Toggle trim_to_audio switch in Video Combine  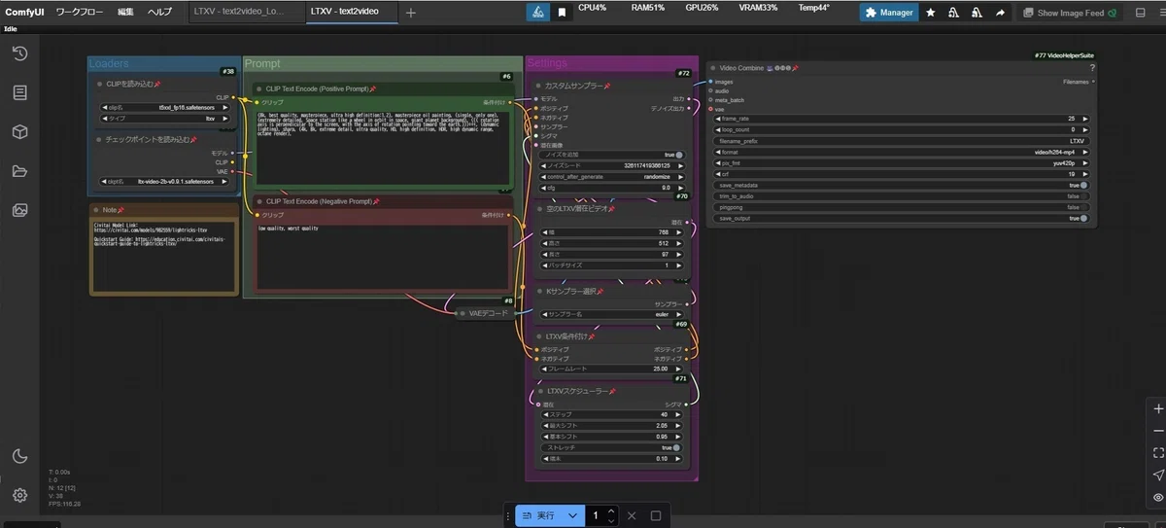[x=1083, y=195]
